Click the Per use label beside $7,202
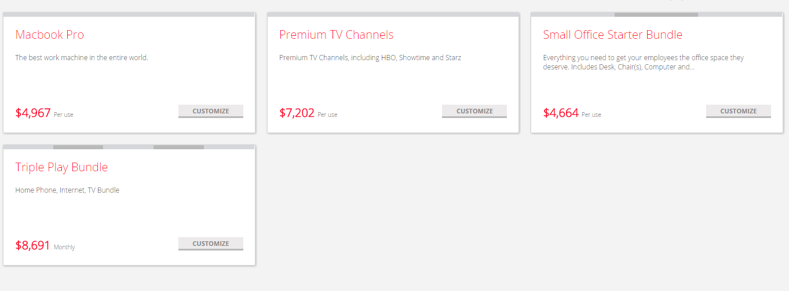This screenshot has height=291, width=789. 327,115
